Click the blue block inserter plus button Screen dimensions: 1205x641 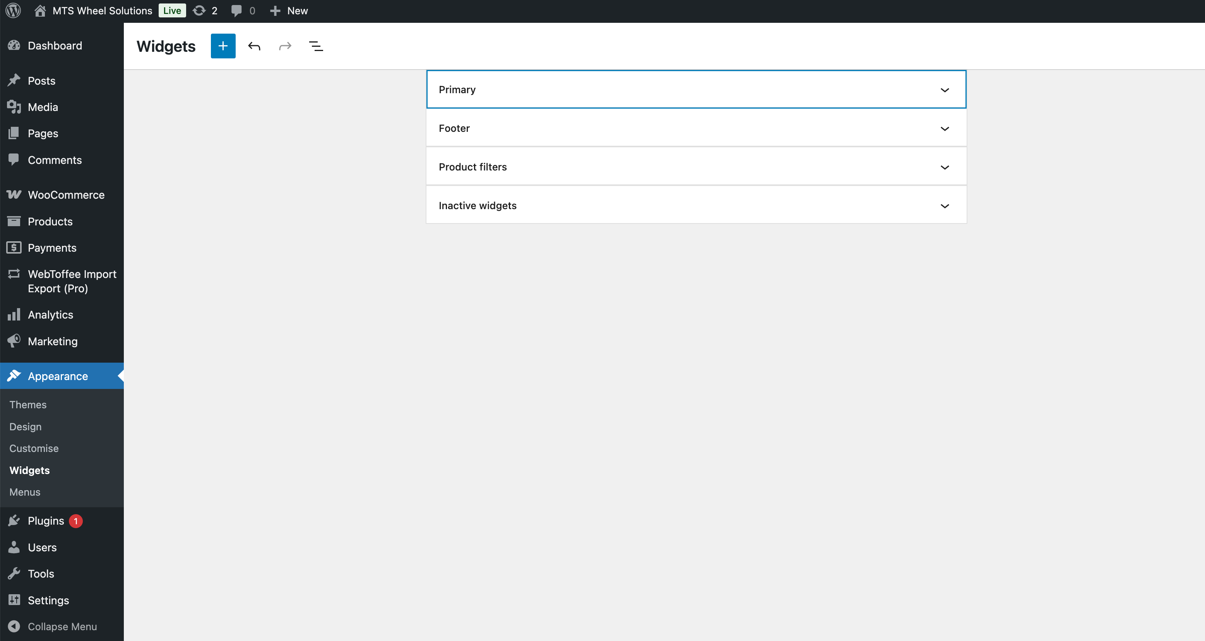tap(223, 46)
